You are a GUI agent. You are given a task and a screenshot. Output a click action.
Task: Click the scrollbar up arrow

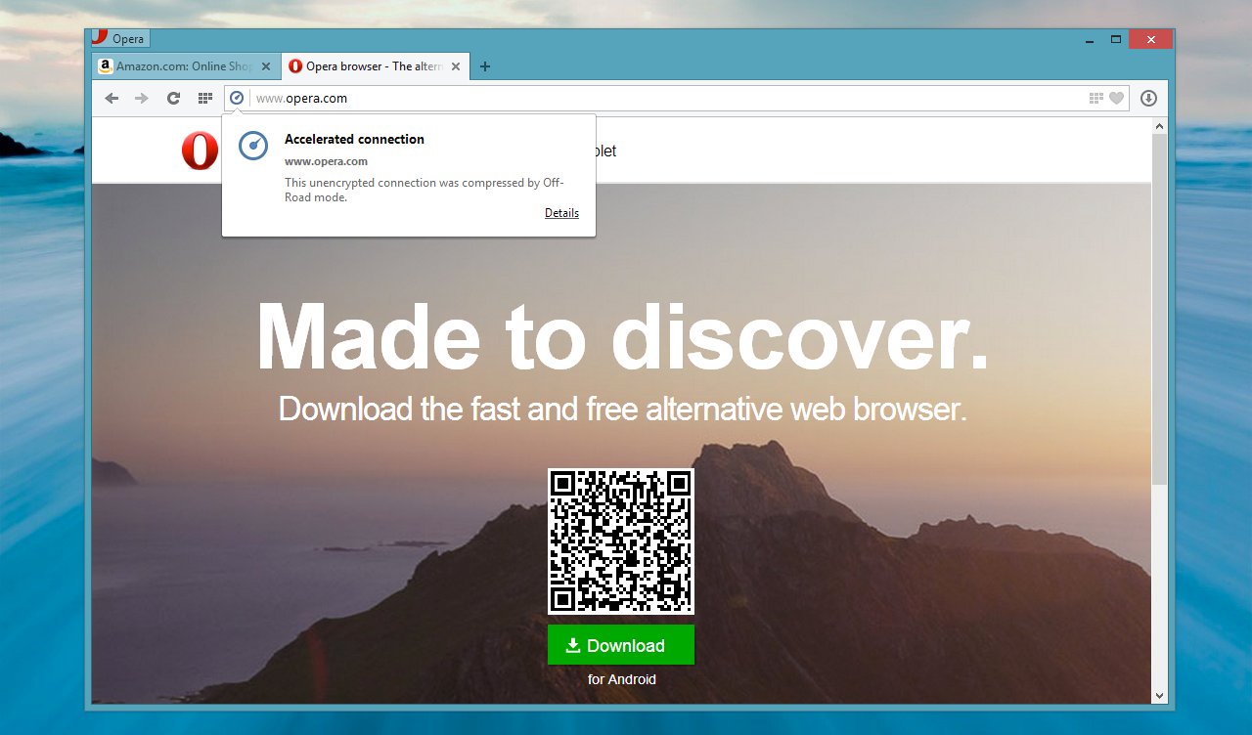click(1160, 126)
